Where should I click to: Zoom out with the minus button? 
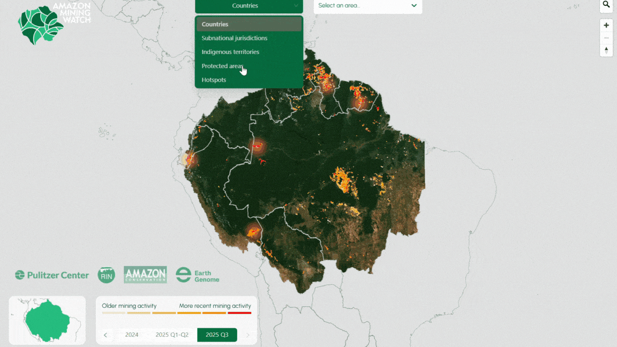click(x=606, y=37)
